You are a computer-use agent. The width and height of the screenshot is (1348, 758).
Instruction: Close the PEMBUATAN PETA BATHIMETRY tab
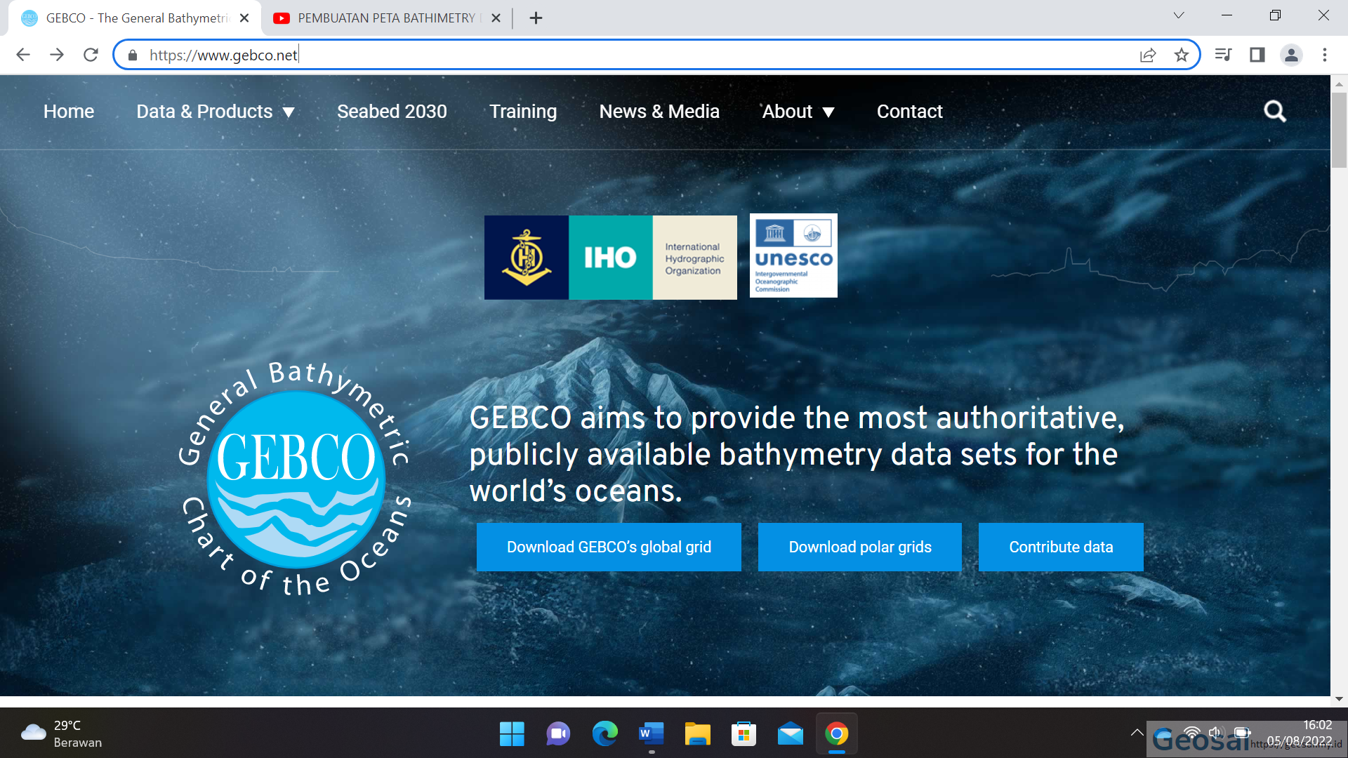496,18
